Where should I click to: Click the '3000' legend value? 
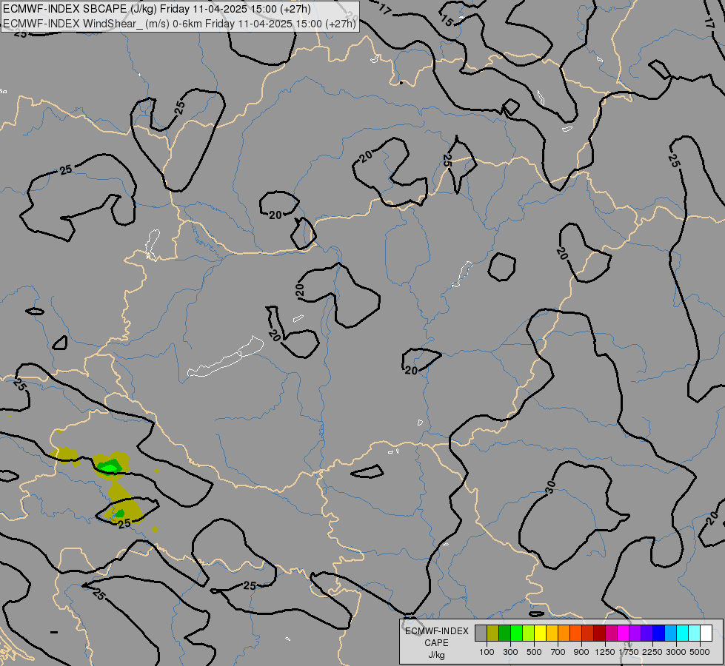676,652
